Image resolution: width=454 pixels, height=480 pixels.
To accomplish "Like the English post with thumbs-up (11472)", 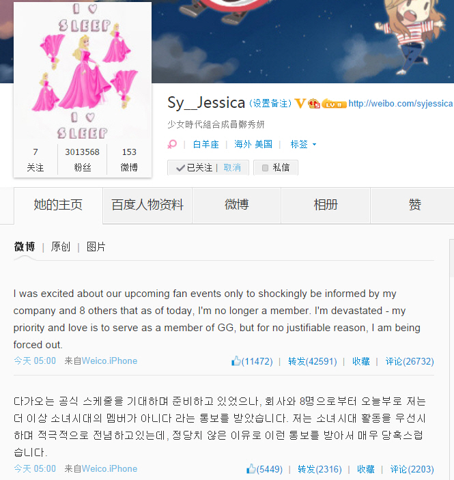I will click(x=236, y=361).
